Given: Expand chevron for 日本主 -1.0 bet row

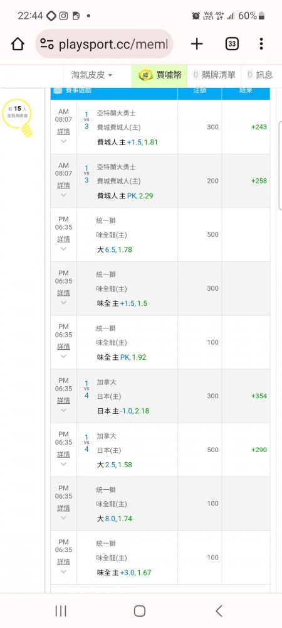Looking at the screenshot, I should [63, 410].
